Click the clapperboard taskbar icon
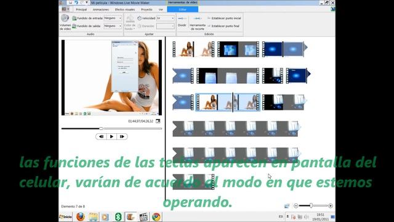 click(x=143, y=216)
